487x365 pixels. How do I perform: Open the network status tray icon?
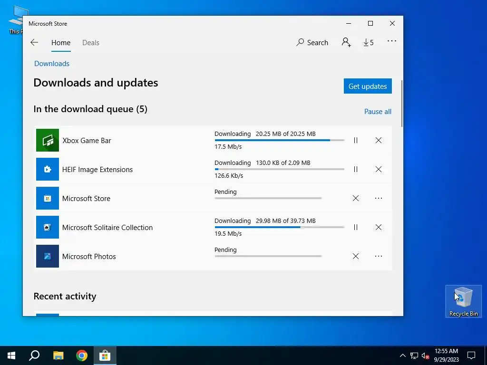coord(414,355)
